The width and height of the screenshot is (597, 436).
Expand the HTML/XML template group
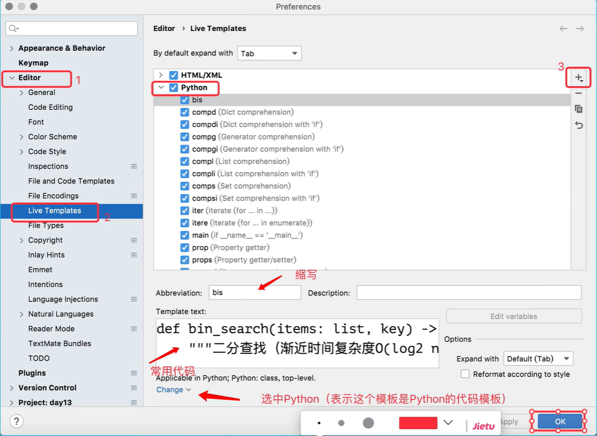pos(161,75)
